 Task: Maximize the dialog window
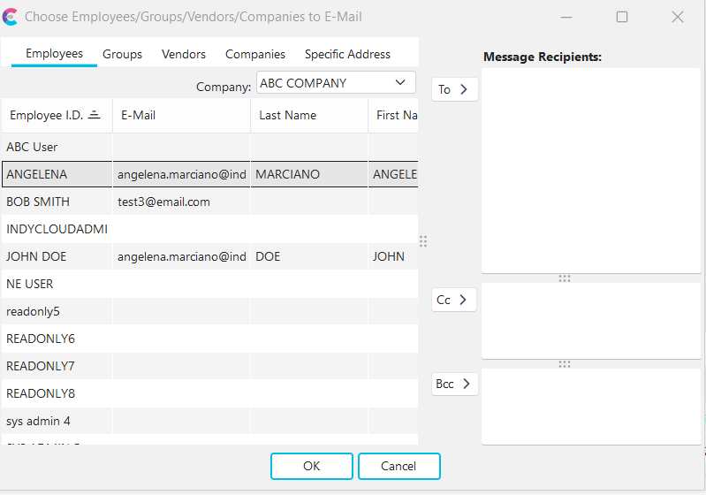622,17
